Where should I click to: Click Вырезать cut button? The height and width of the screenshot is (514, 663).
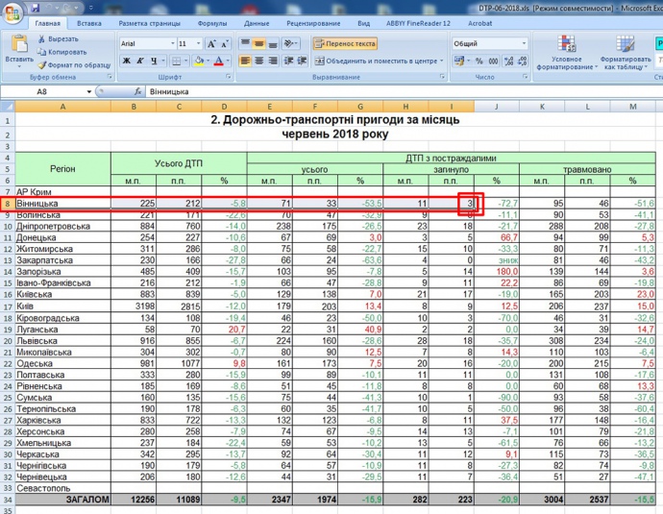57,38
